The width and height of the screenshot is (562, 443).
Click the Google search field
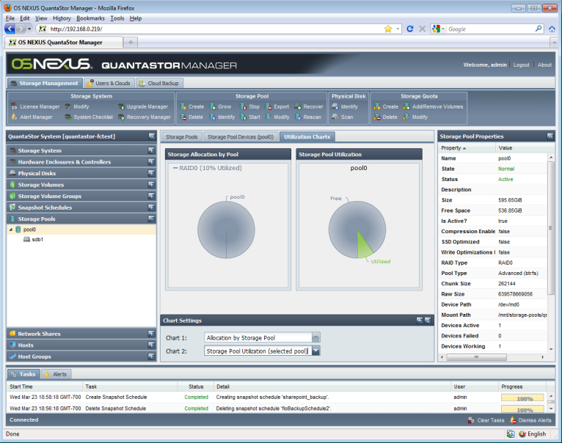pyautogui.click(x=490, y=29)
